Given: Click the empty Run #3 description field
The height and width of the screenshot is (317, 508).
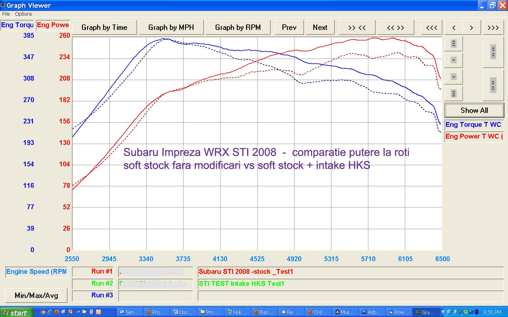Looking at the screenshot, I should (351, 296).
